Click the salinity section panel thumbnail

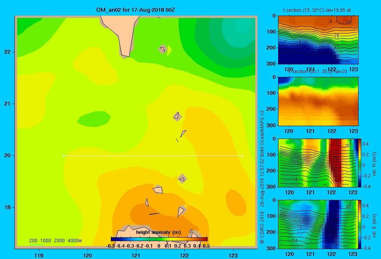tap(318, 101)
